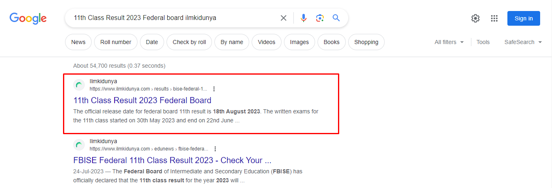This screenshot has height=188, width=552.
Task: Go to the Google logo homepage
Action: point(28,19)
